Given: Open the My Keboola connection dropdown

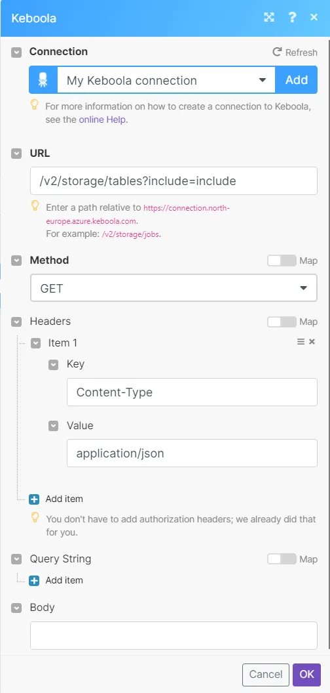Looking at the screenshot, I should [166, 80].
